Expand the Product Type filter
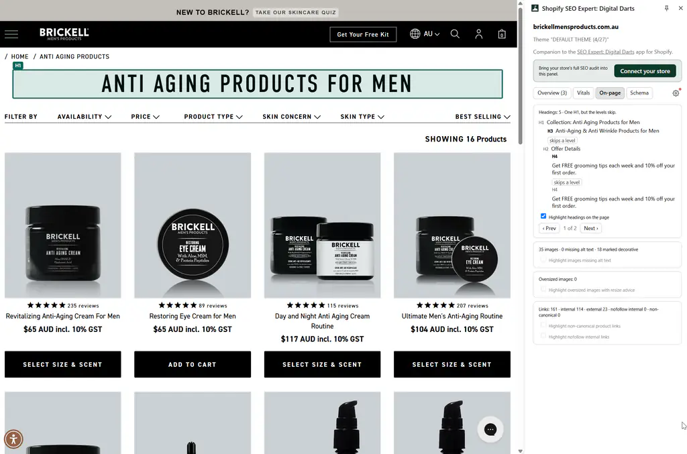The height and width of the screenshot is (454, 687). point(213,117)
